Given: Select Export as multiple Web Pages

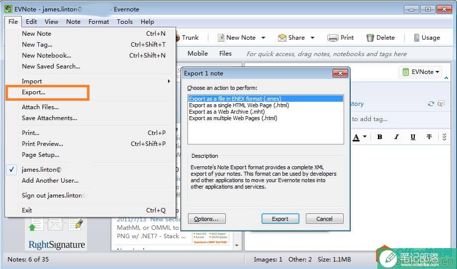Looking at the screenshot, I should 266,118.
